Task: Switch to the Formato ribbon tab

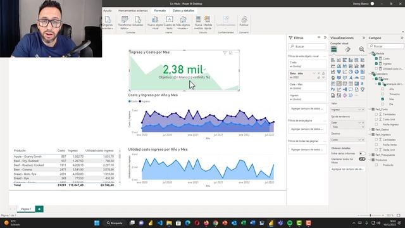Action: (160, 11)
